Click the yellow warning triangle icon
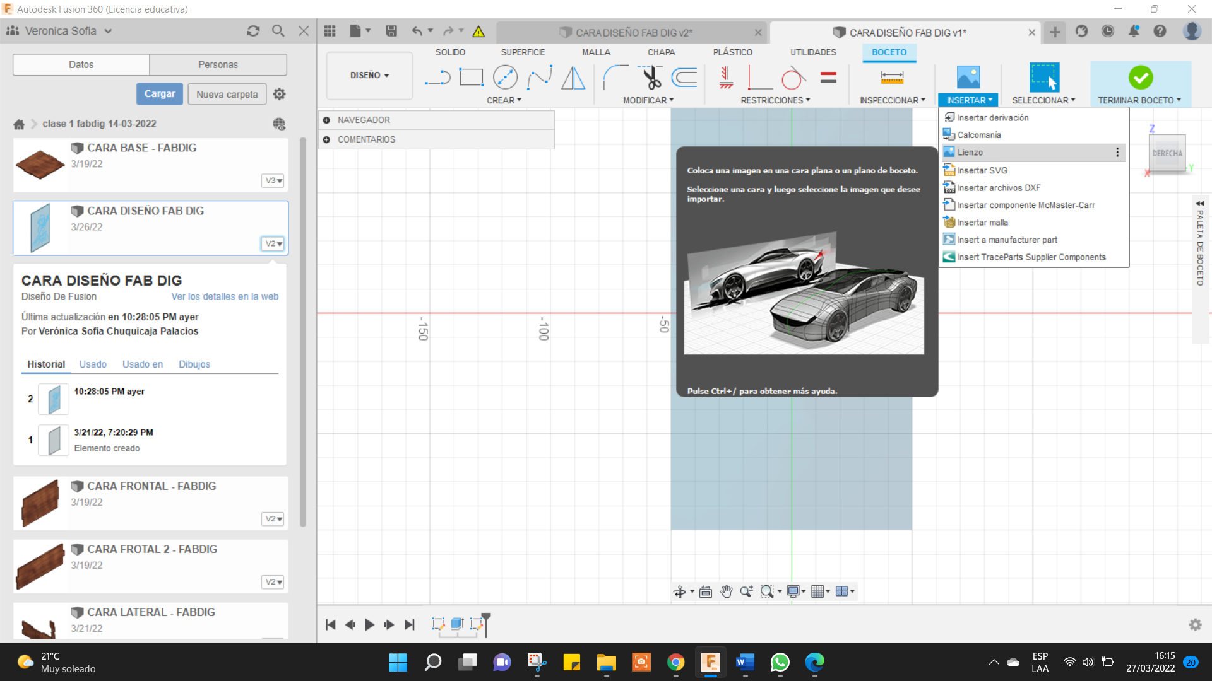This screenshot has height=681, width=1212. click(x=478, y=32)
